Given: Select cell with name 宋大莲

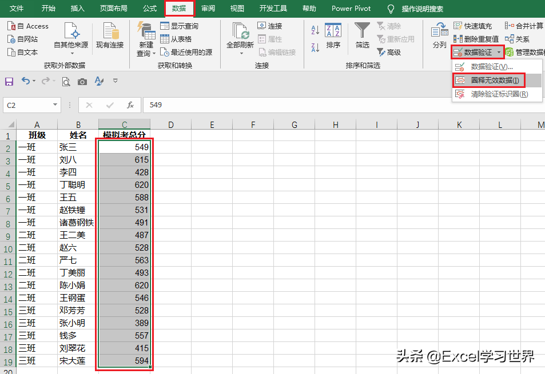Looking at the screenshot, I should click(78, 361).
